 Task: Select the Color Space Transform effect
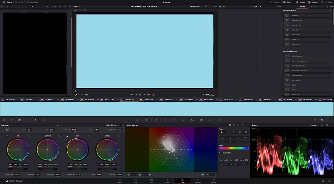(x=307, y=70)
